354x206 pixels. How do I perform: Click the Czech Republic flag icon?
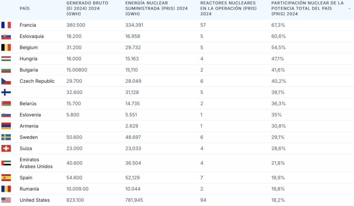click(x=6, y=81)
